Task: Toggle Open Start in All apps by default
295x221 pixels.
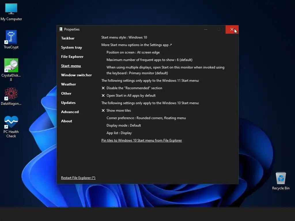Action: 128,96
